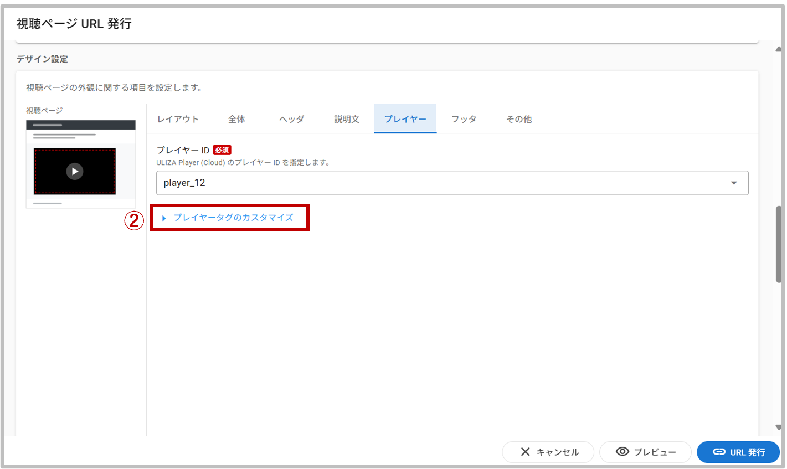
Task: Open the その他 tab
Action: 519,119
